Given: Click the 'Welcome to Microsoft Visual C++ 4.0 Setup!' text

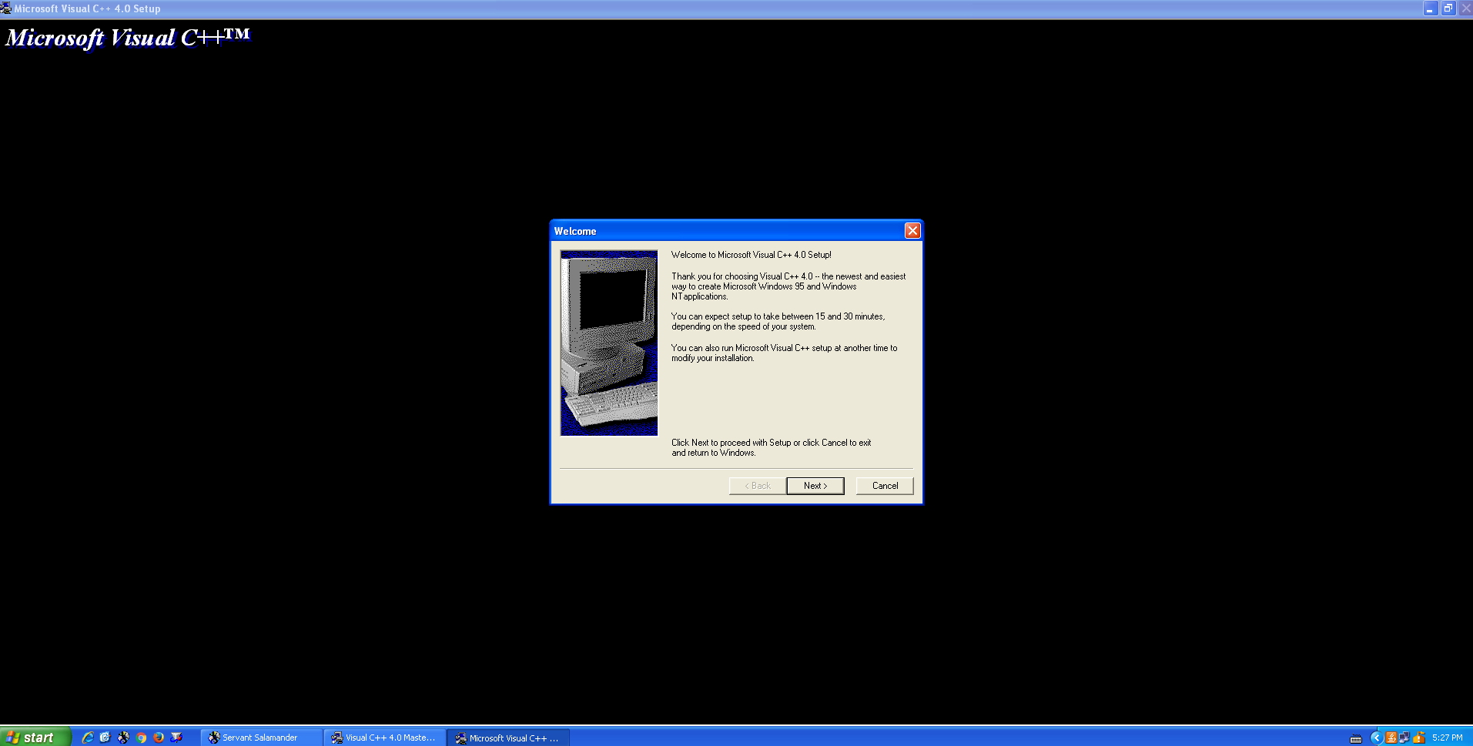Looking at the screenshot, I should tap(752, 255).
